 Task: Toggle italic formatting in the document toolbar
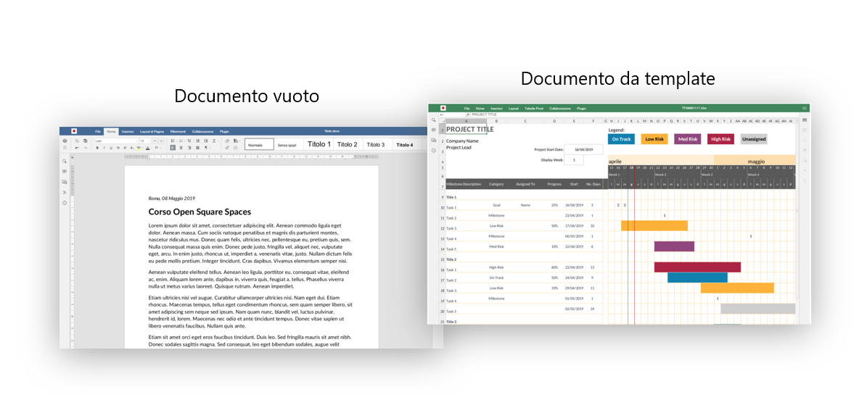click(x=104, y=148)
